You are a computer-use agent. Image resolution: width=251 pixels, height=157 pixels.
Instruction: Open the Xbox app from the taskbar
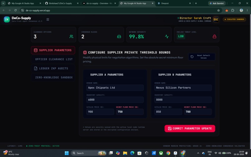pos(161,153)
